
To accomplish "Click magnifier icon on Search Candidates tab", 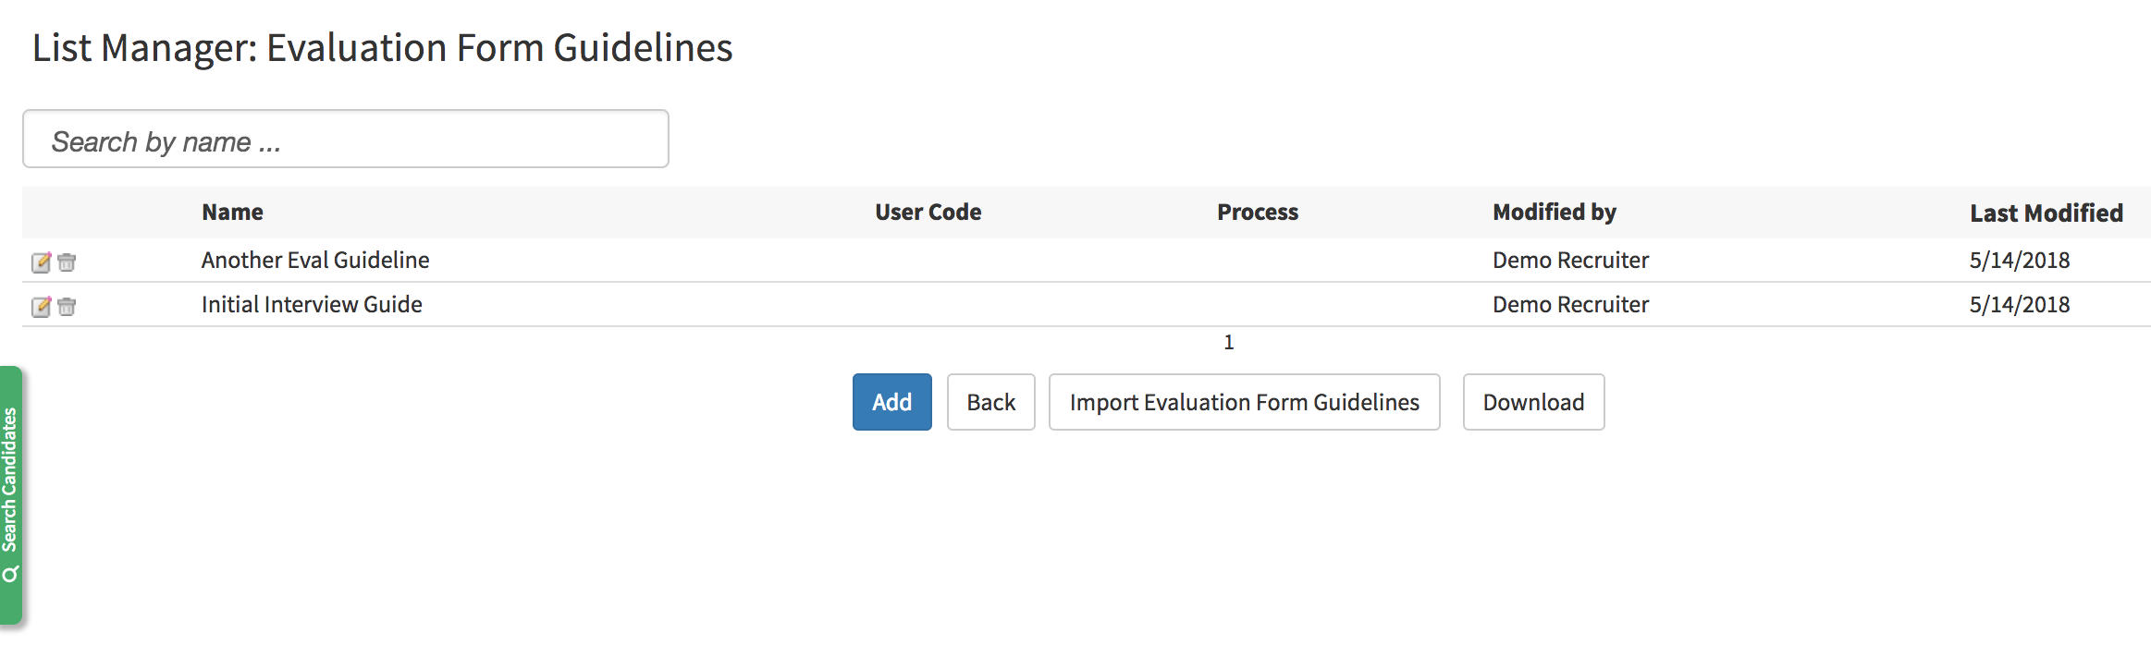I will point(10,575).
